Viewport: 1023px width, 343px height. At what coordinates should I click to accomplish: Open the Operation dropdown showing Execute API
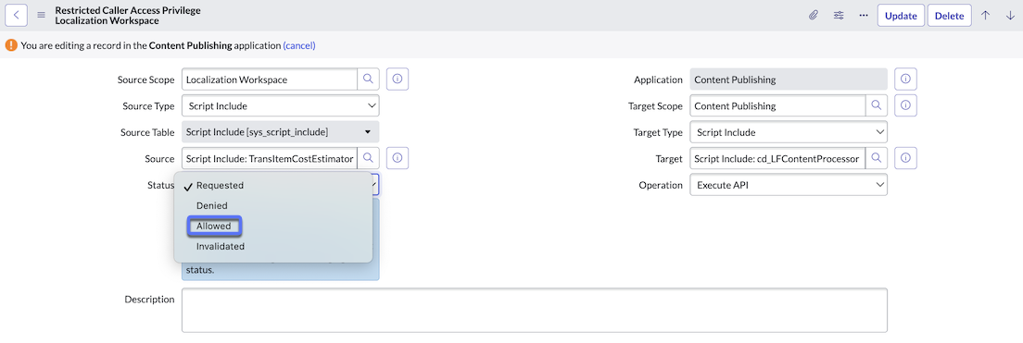(x=789, y=185)
